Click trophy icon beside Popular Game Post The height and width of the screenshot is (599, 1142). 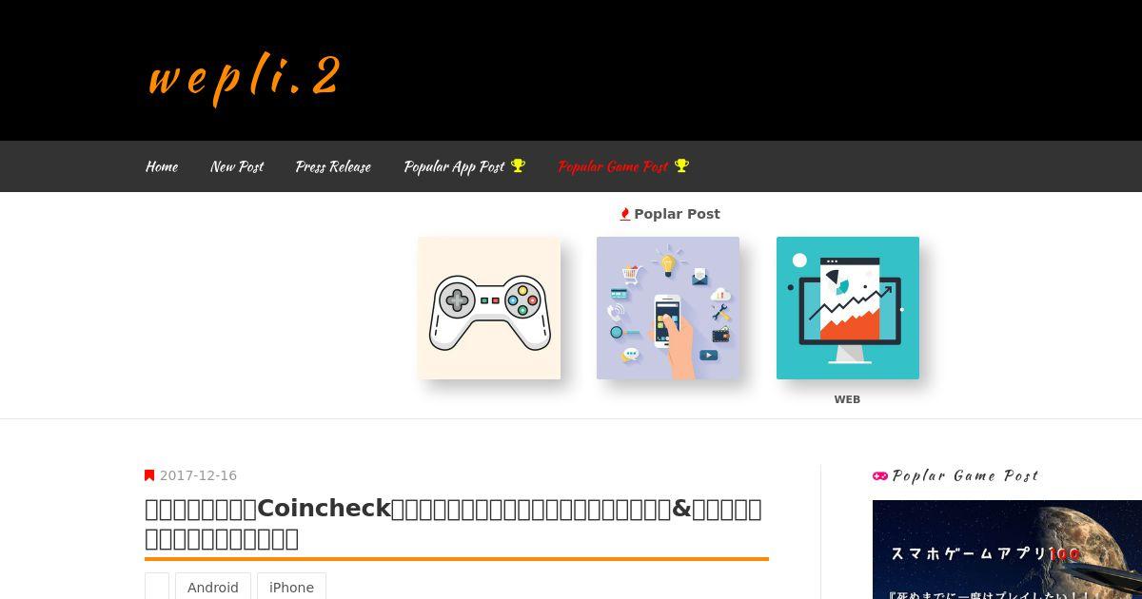coord(681,165)
